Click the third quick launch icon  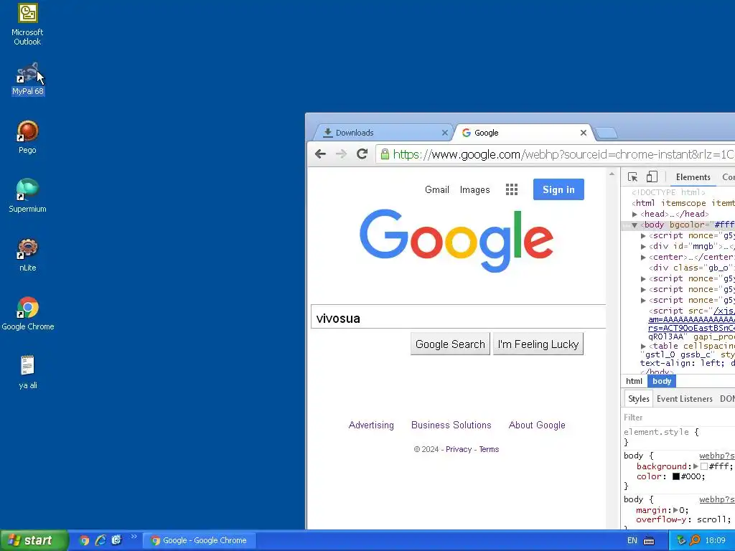116,540
